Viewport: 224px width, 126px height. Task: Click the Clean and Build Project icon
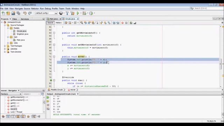(x=72, y=13)
